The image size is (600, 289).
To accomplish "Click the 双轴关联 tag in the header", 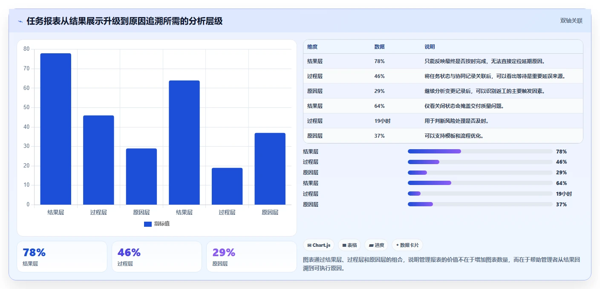I will [x=571, y=21].
